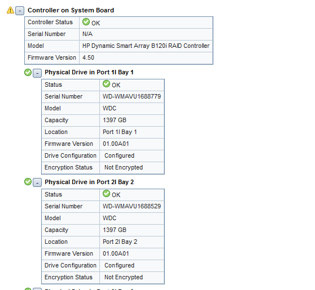Collapse Physical Drive in Port 1I Bay 1

37,73
